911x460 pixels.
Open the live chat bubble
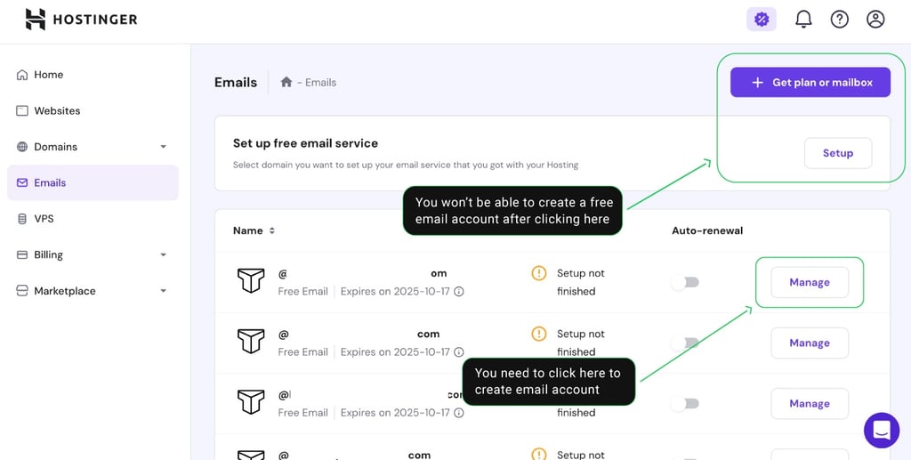pyautogui.click(x=882, y=431)
